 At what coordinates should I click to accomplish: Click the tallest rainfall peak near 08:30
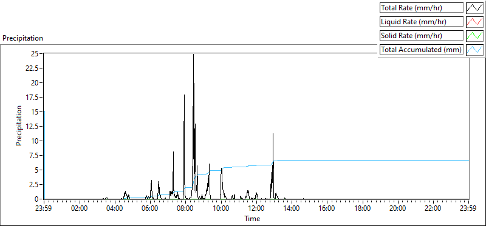(193, 55)
